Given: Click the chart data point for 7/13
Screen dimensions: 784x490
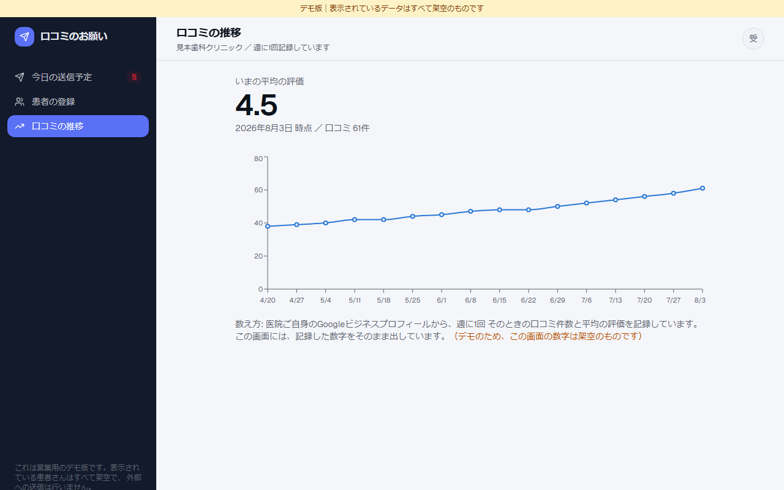Looking at the screenshot, I should click(x=616, y=200).
